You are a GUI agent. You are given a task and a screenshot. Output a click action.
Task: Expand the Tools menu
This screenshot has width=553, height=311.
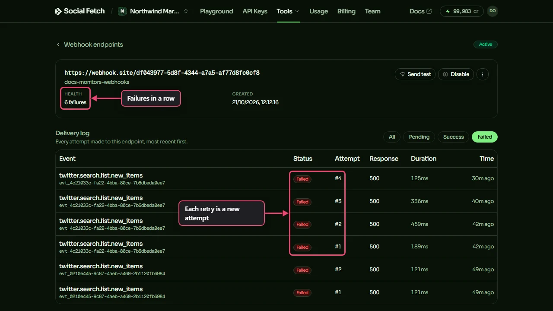288,11
